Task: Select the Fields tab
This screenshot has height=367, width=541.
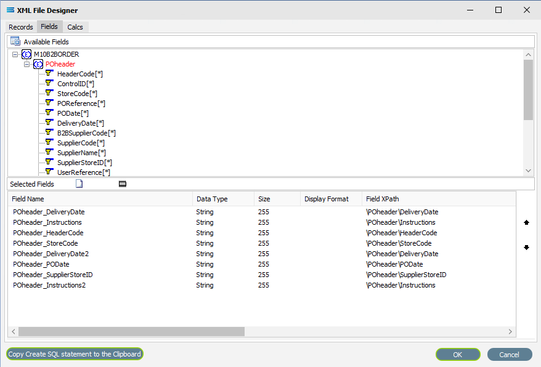Action: point(49,26)
